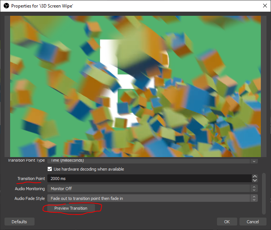Increase Transition Point with the up arrow
271x230 pixels.
pyautogui.click(x=255, y=176)
